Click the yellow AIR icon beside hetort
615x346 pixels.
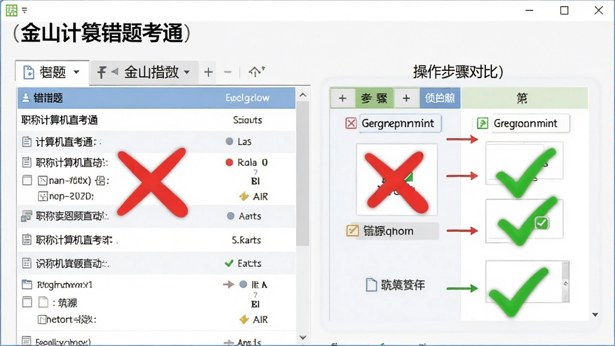[x=244, y=320]
